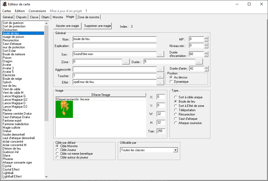Image resolution: width=268 pixels, height=181 pixels.
Task: Click browse button next to Son field
Action: 160,54
